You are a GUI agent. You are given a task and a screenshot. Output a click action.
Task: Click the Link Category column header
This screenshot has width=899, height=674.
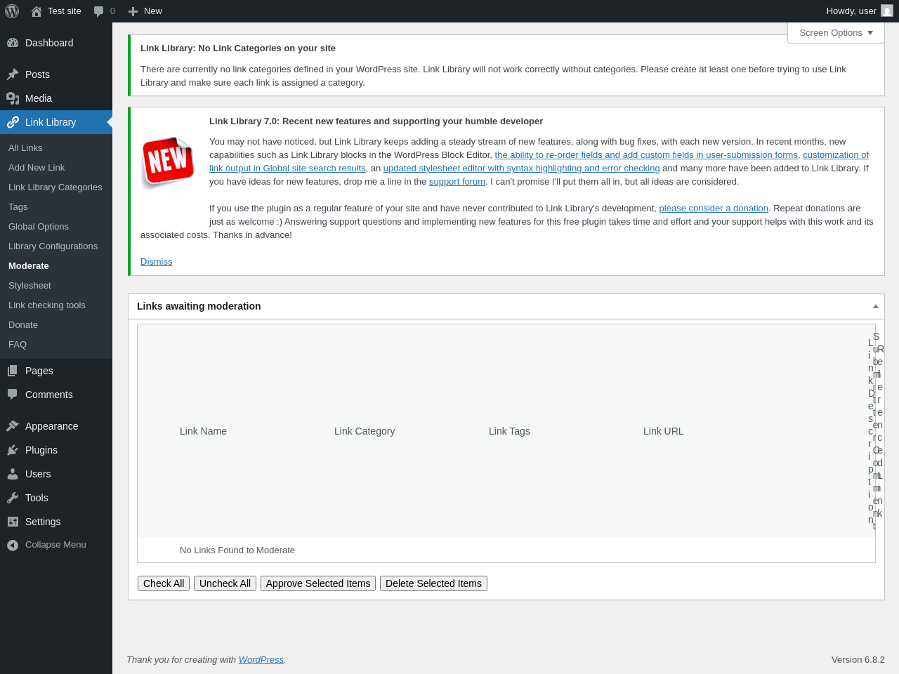(365, 431)
